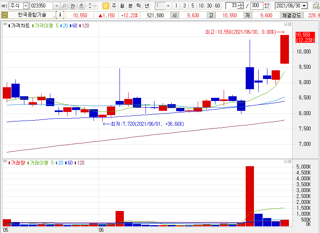
Task: Click the tallest red volume bar
Action: pyautogui.click(x=250, y=196)
